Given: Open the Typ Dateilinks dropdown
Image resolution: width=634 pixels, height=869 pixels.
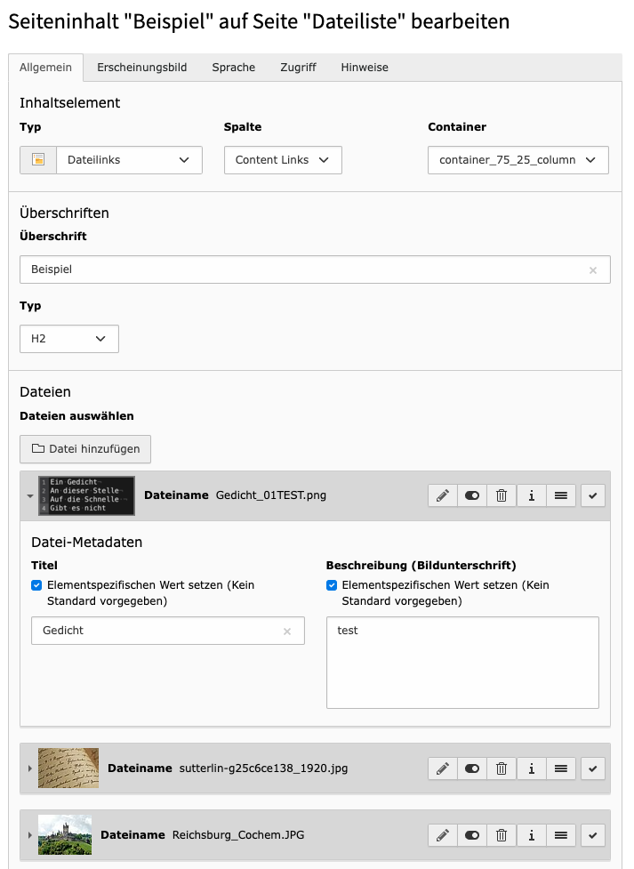Looking at the screenshot, I should 129,160.
